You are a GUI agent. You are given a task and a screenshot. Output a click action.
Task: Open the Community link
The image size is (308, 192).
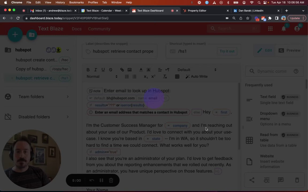(99, 29)
